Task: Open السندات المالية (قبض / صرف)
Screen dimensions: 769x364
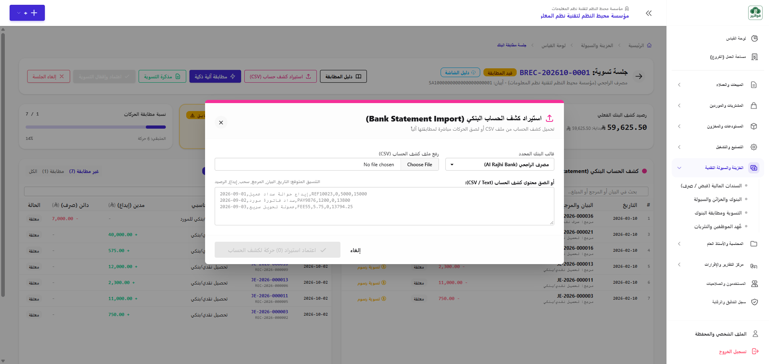Action: pos(711,186)
